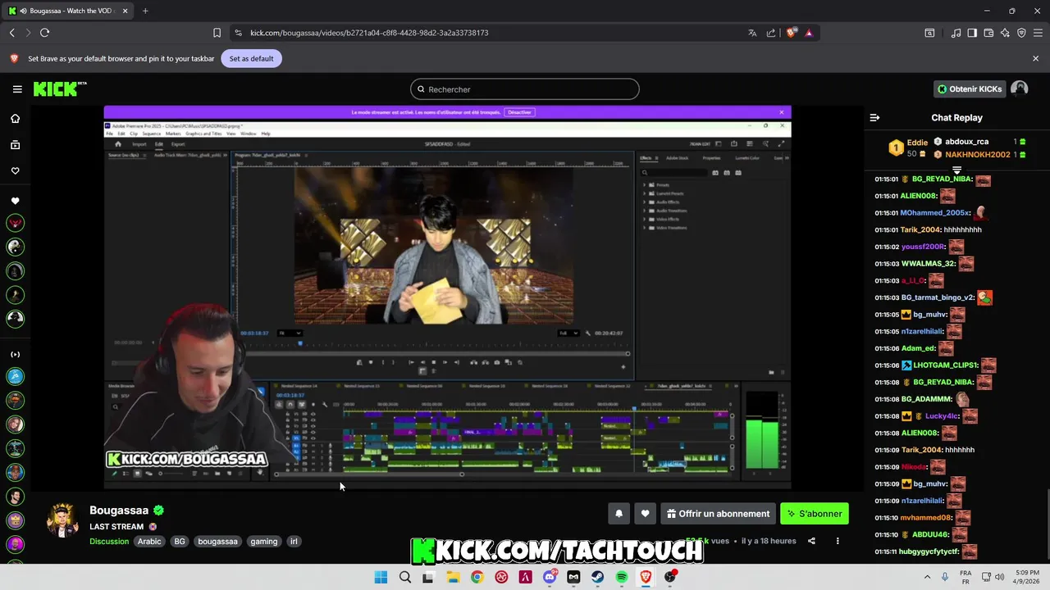The height and width of the screenshot is (590, 1050).
Task: Select the irl tag
Action: point(294,542)
